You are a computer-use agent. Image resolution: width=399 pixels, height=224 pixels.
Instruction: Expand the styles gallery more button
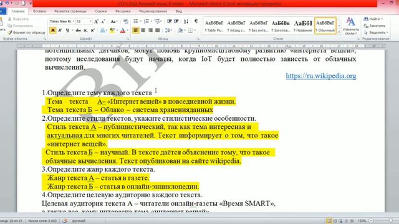339,32
